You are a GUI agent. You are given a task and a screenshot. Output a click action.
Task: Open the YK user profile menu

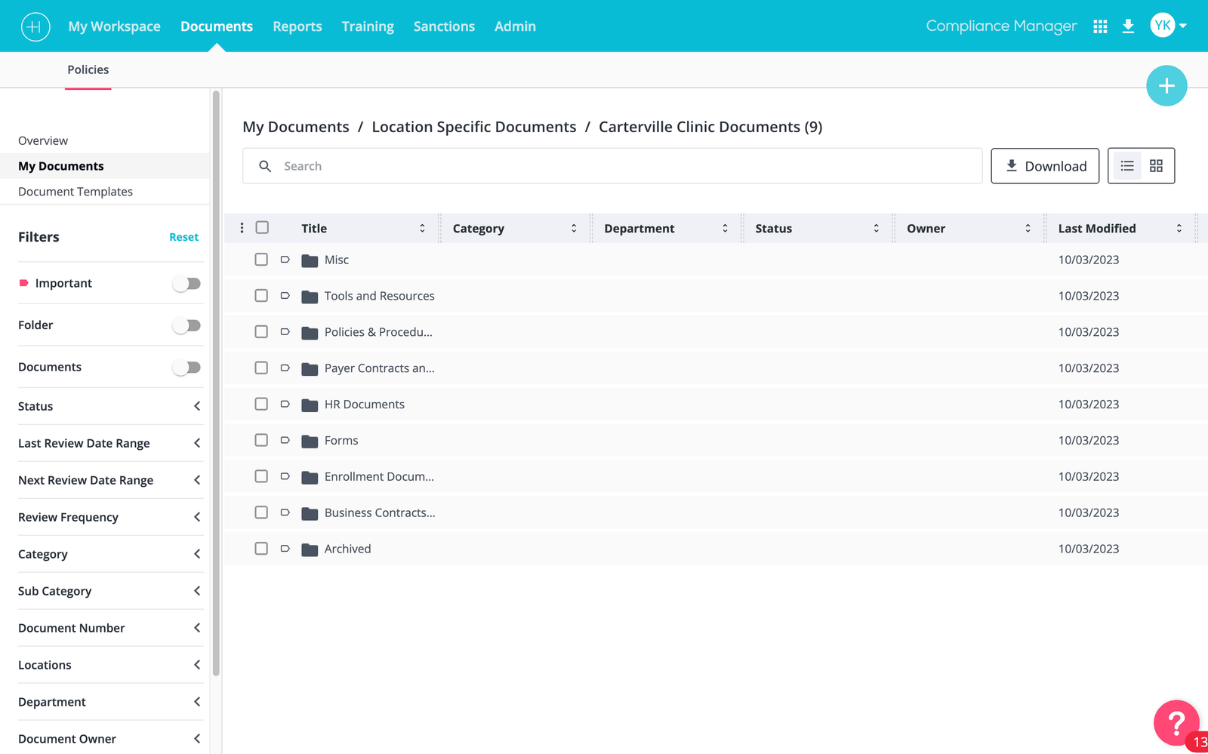[1168, 26]
